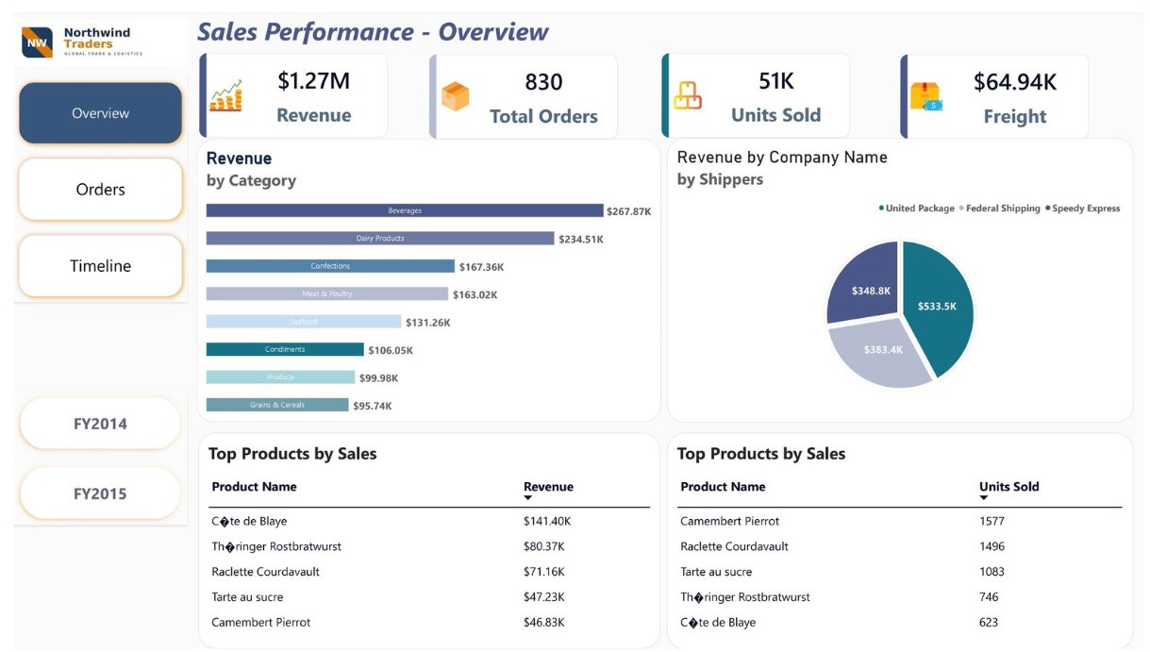The height and width of the screenshot is (652, 1150).
Task: Click the $267.87K Beverages value label
Action: coord(629,211)
